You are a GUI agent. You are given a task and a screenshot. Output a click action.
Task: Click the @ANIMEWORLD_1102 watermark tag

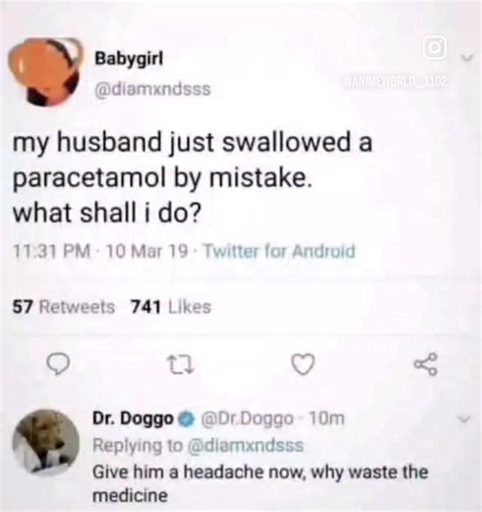[x=394, y=82]
